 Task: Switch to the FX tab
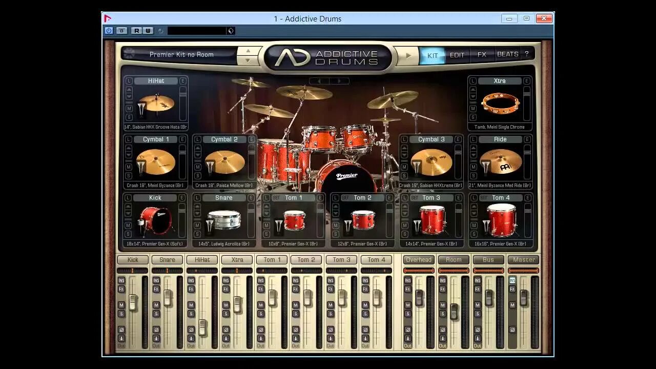coord(482,54)
